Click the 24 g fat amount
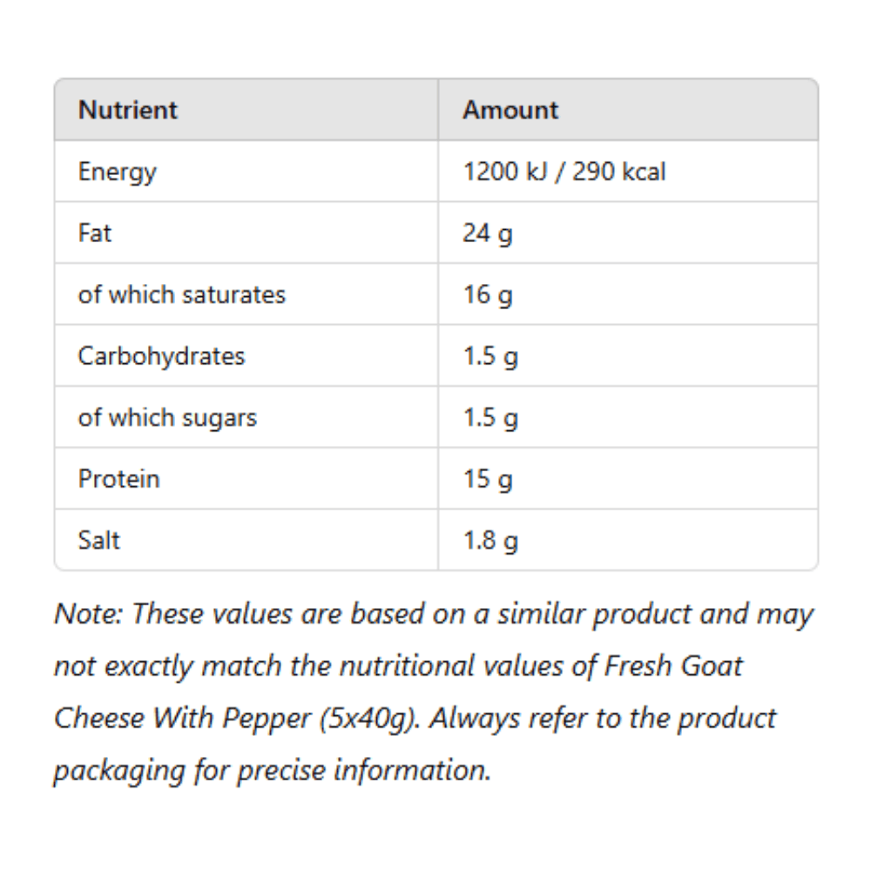Screen dimensions: 871x871 488,233
